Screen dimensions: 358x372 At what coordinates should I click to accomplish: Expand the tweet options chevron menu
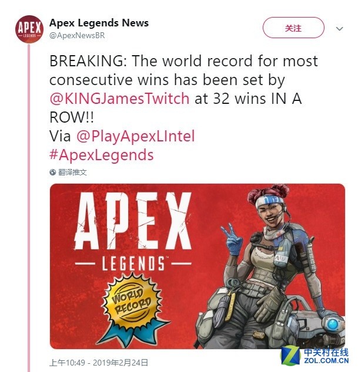click(x=339, y=29)
